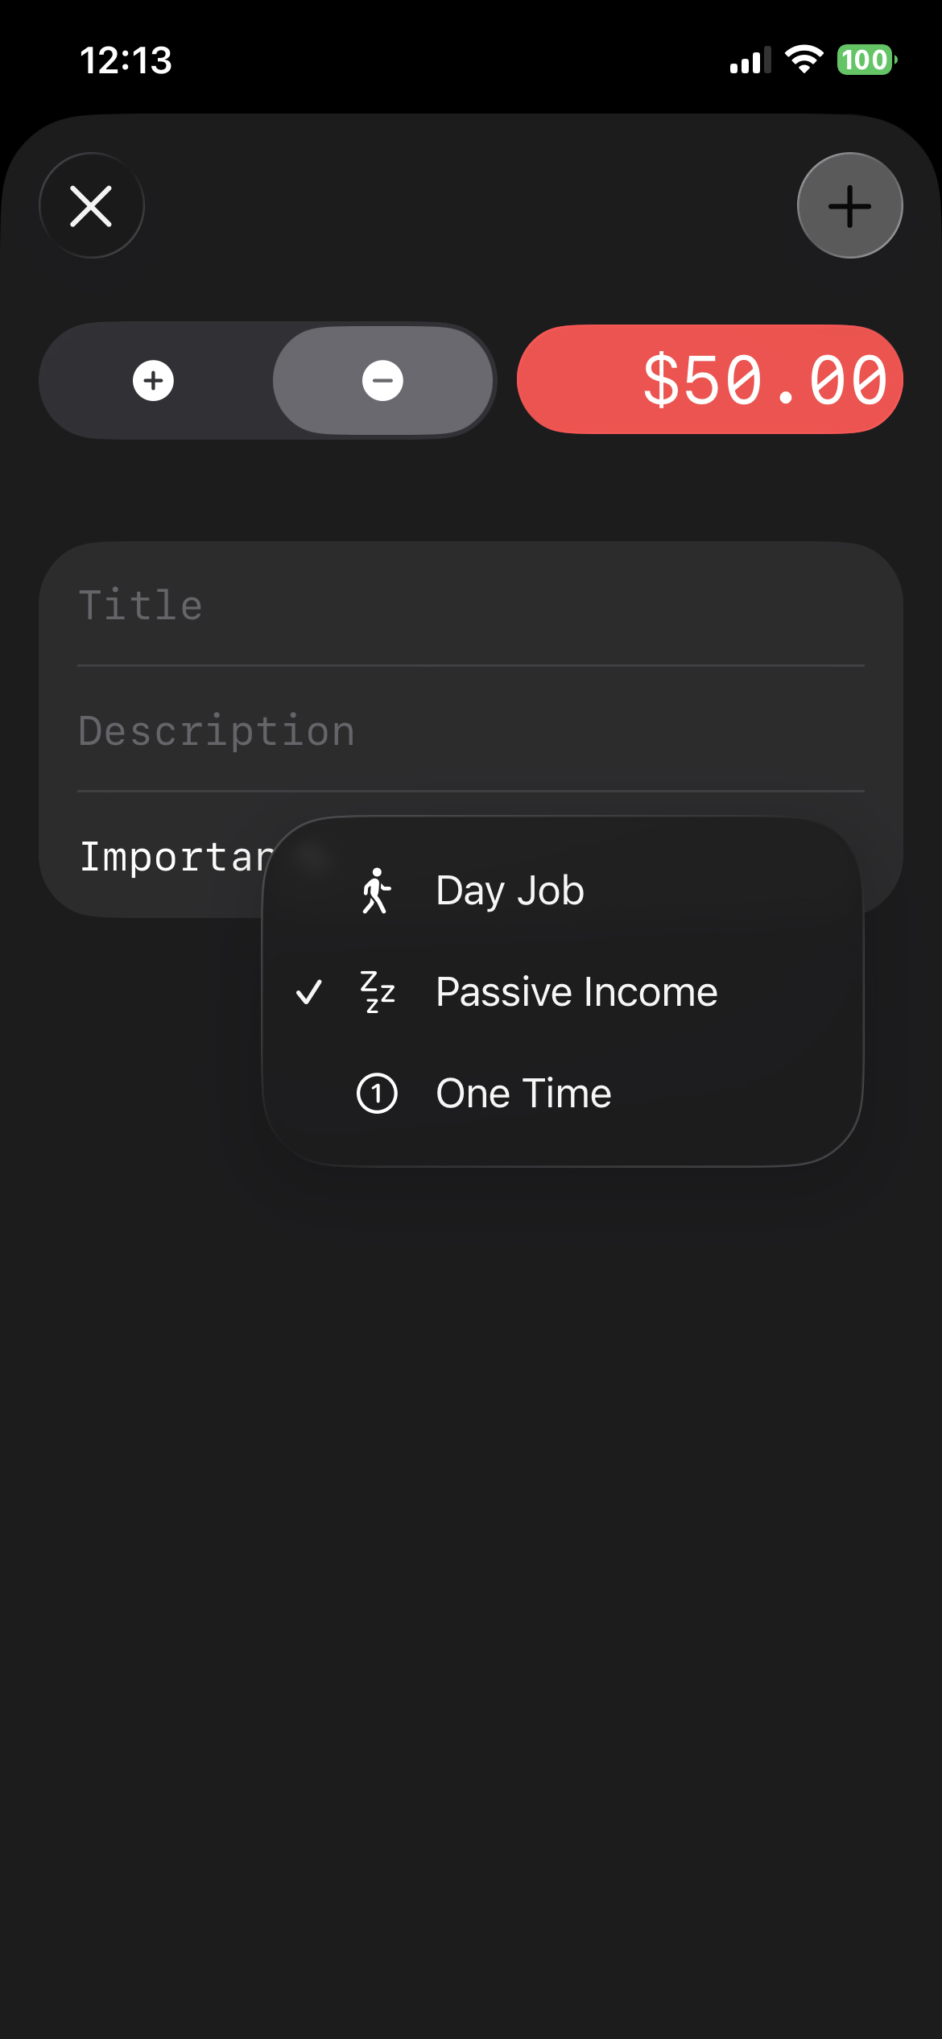Tap the $50.00 amount field
Screen dimensions: 942x2039
pyautogui.click(x=709, y=380)
